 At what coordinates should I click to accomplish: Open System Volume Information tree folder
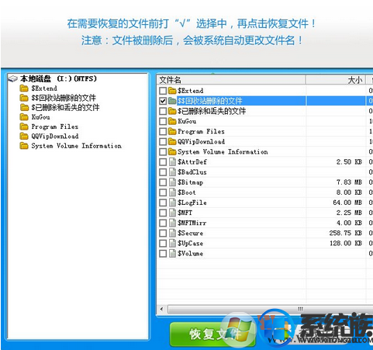pos(76,146)
